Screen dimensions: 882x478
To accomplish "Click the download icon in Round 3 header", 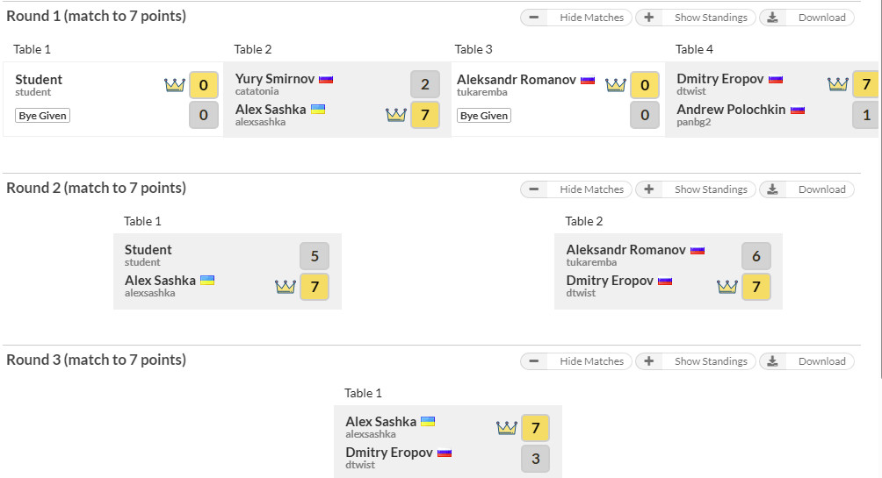I will [x=772, y=361].
